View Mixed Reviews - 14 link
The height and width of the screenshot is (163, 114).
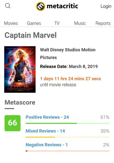coord(45,131)
